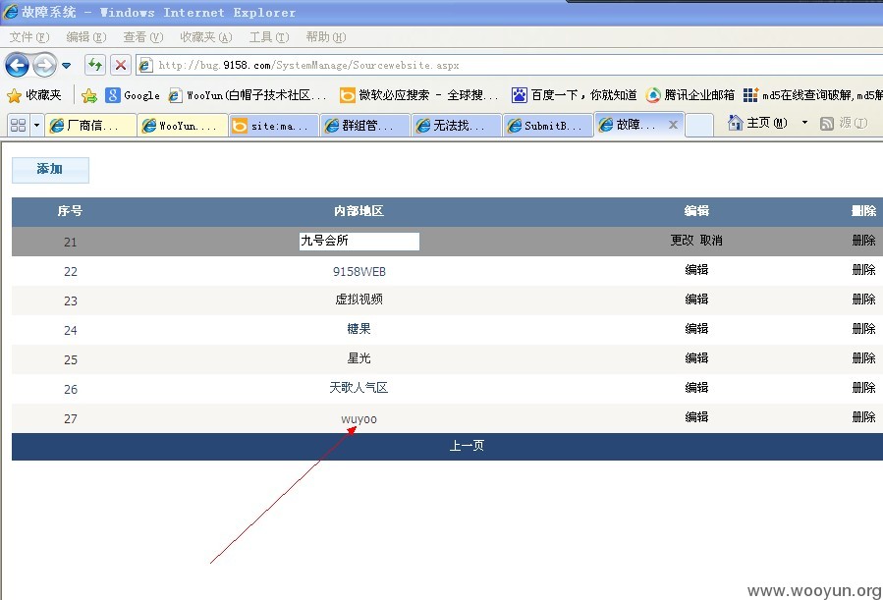This screenshot has width=883, height=600.
Task: Delete row 25 星光
Action: point(864,358)
